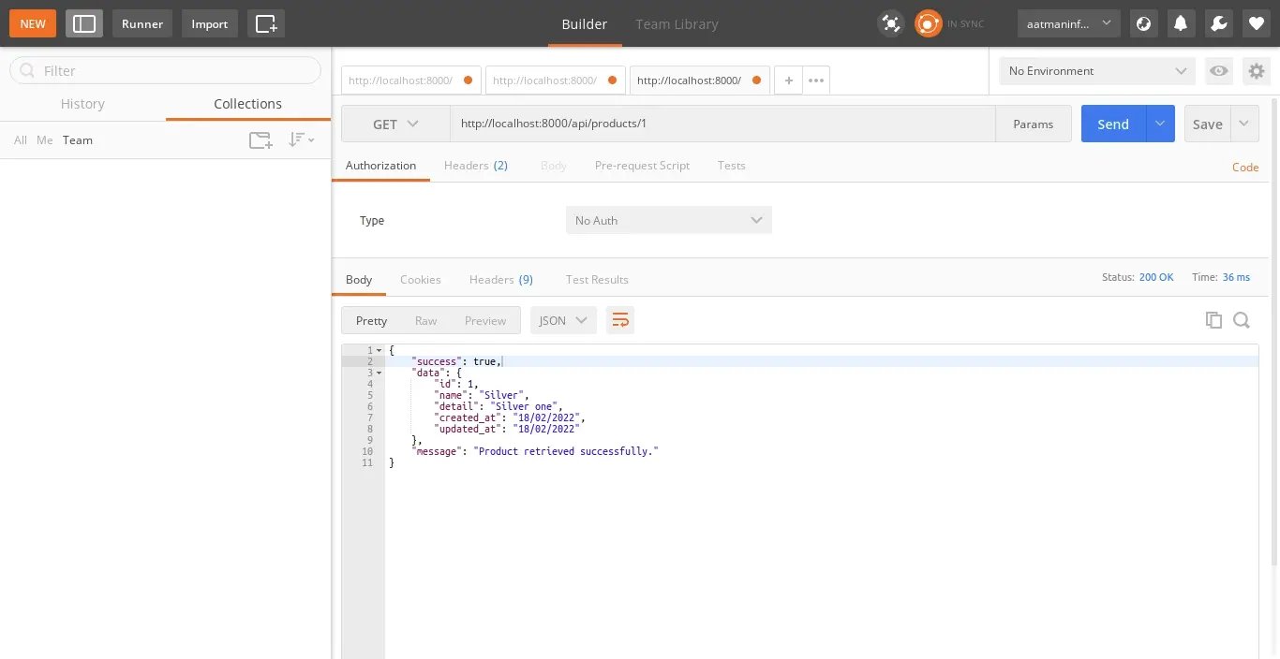1280x659 pixels.
Task: Search the response with magnifier icon
Action: [1242, 320]
